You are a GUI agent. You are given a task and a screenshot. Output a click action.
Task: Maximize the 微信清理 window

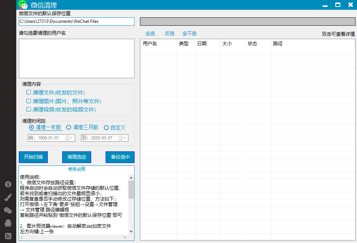[338, 5]
